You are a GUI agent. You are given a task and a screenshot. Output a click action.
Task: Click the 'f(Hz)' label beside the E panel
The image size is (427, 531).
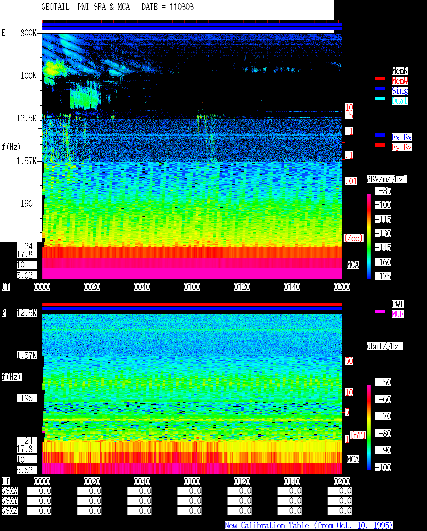pyautogui.click(x=11, y=147)
